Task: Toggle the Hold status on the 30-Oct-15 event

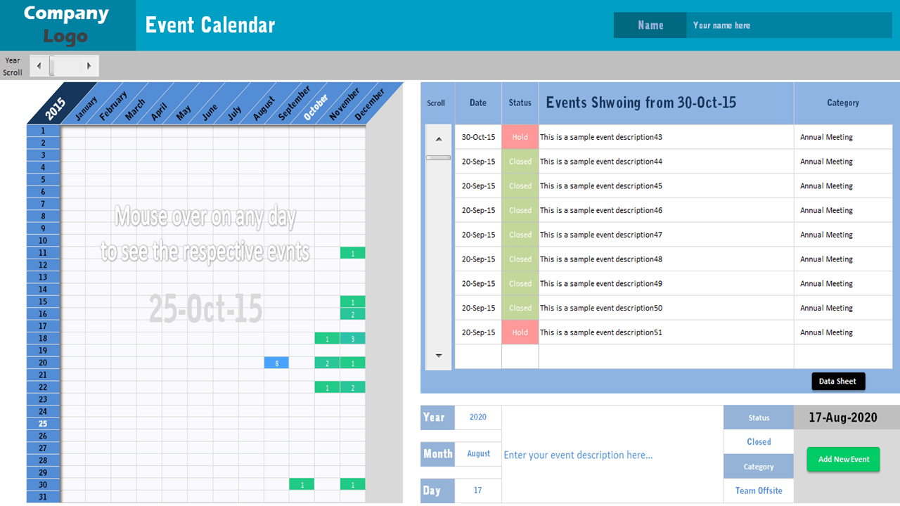Action: pos(520,136)
